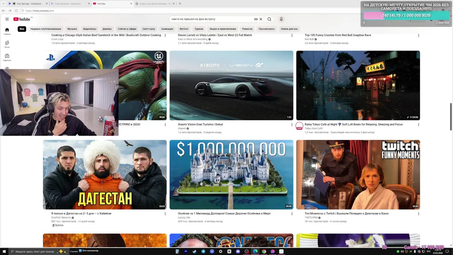Image resolution: width=453 pixels, height=255 pixels.
Task: Start voice search with microphone icon
Action: point(281,19)
